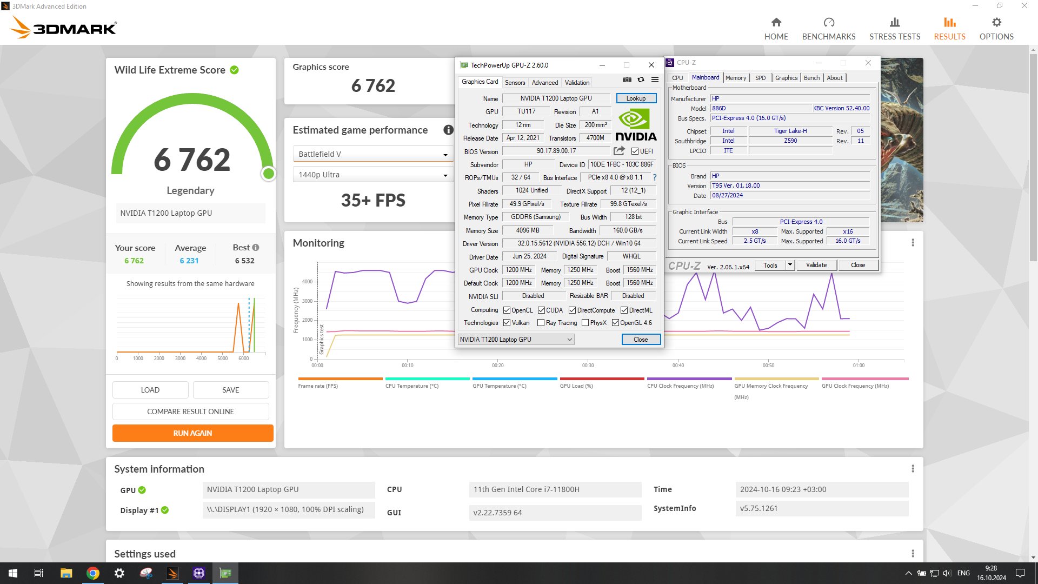The image size is (1038, 584).
Task: Open the GPU selector dropdown in GPU-Z
Action: click(516, 340)
